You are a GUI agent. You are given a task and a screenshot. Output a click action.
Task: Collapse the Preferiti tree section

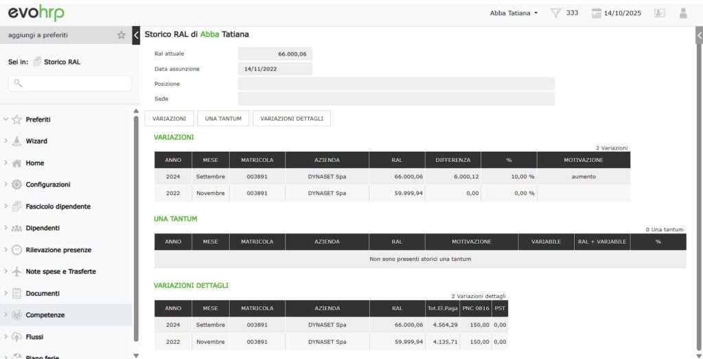click(x=6, y=119)
